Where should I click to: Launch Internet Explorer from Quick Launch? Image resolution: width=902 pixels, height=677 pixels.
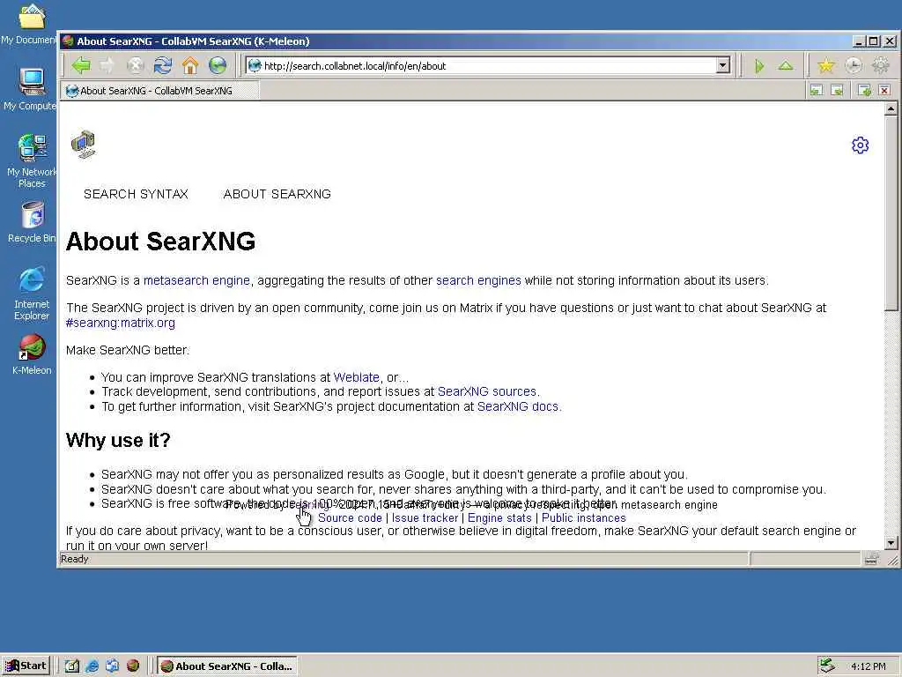[x=92, y=666]
